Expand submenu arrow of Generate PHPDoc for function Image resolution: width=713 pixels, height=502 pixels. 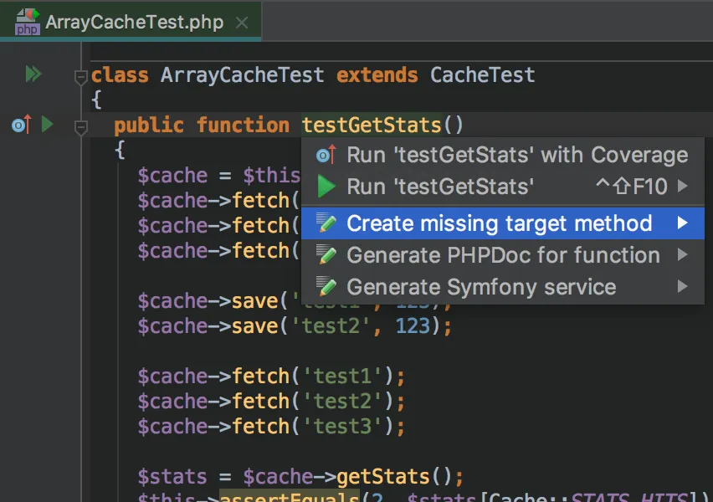click(682, 254)
